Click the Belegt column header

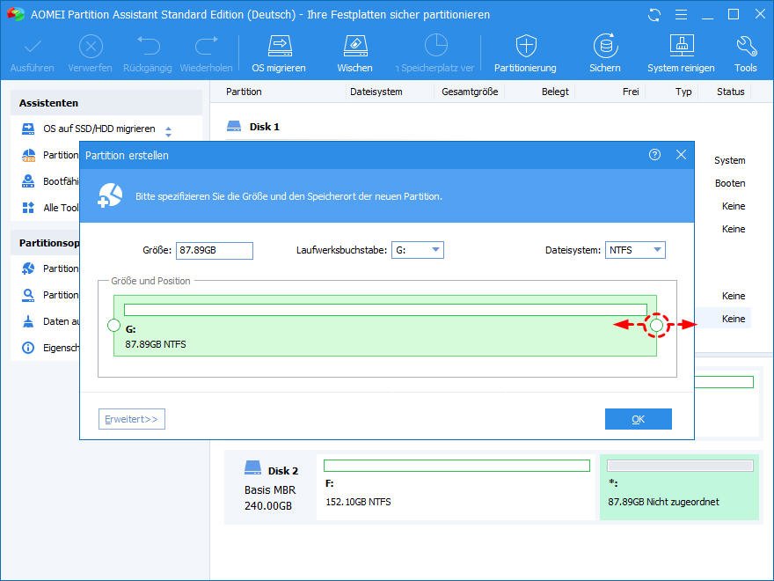coord(555,92)
